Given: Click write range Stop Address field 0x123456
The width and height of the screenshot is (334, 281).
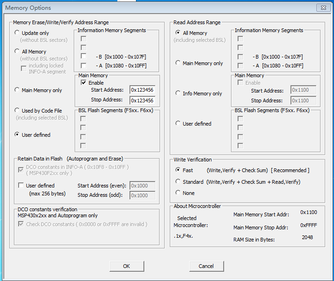Looking at the screenshot, I should (x=142, y=100).
